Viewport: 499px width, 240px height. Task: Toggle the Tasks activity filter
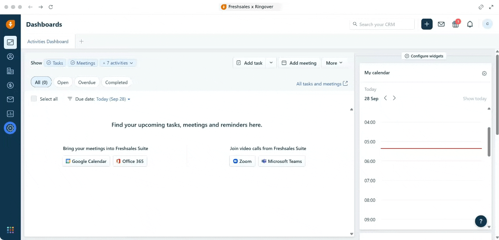tap(54, 63)
